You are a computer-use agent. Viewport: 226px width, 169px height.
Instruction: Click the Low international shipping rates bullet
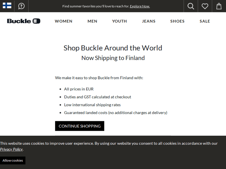[x=92, y=105]
